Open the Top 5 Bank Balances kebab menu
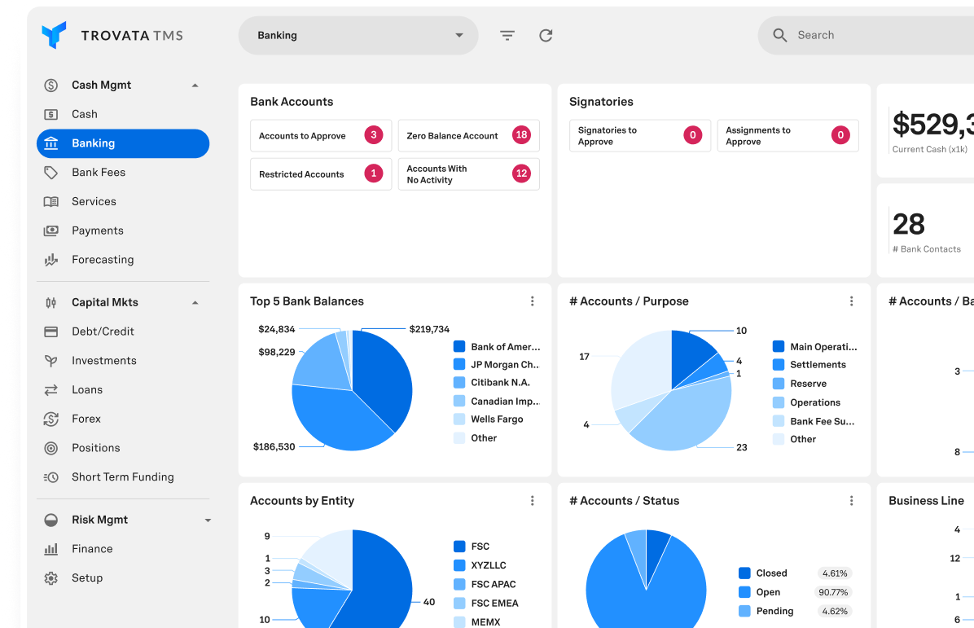 click(x=532, y=301)
